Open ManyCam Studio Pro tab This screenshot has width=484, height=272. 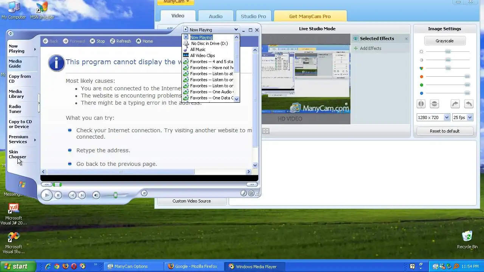[253, 16]
